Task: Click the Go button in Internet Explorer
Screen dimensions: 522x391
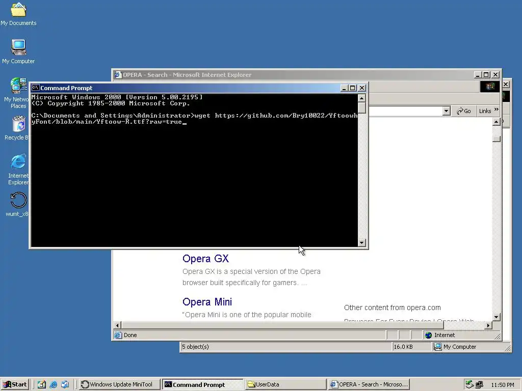Action: pyautogui.click(x=464, y=111)
